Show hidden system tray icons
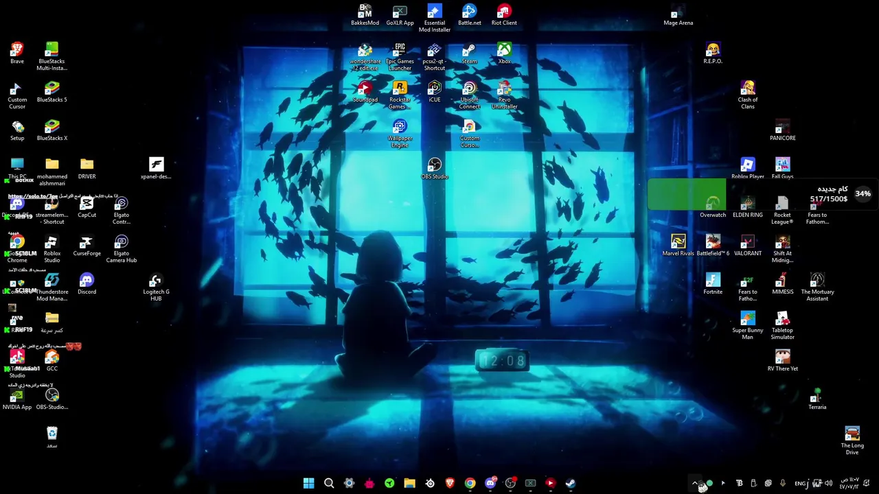The width and height of the screenshot is (879, 494). [695, 483]
